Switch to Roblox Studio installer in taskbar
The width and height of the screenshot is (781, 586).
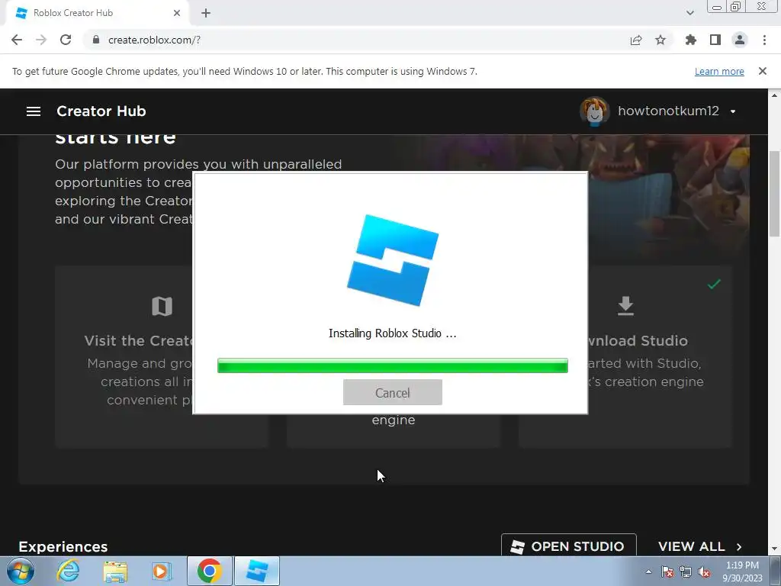[257, 571]
